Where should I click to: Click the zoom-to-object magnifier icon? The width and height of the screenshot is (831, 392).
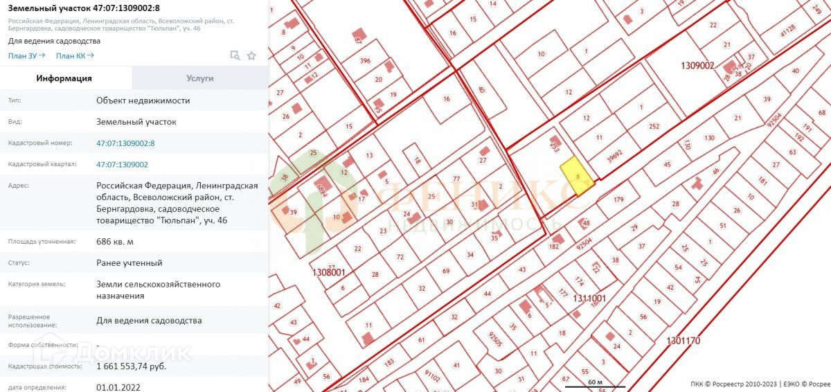click(235, 55)
